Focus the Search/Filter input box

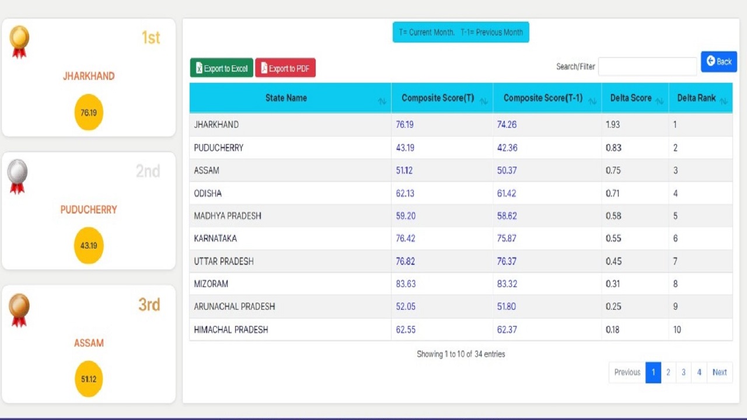(x=647, y=66)
